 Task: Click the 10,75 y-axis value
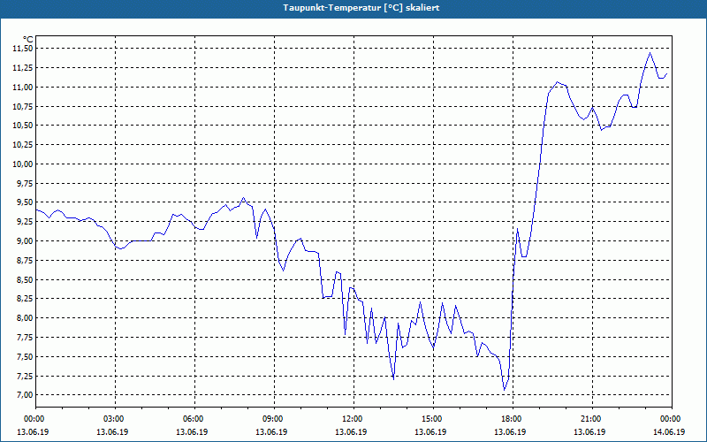pos(22,106)
